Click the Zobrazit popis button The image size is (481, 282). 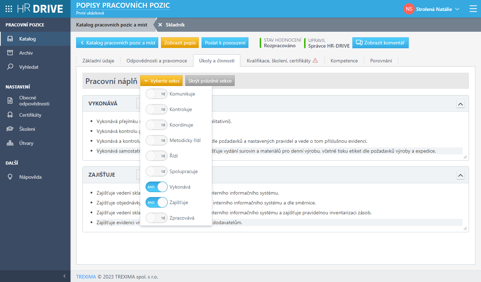(180, 43)
